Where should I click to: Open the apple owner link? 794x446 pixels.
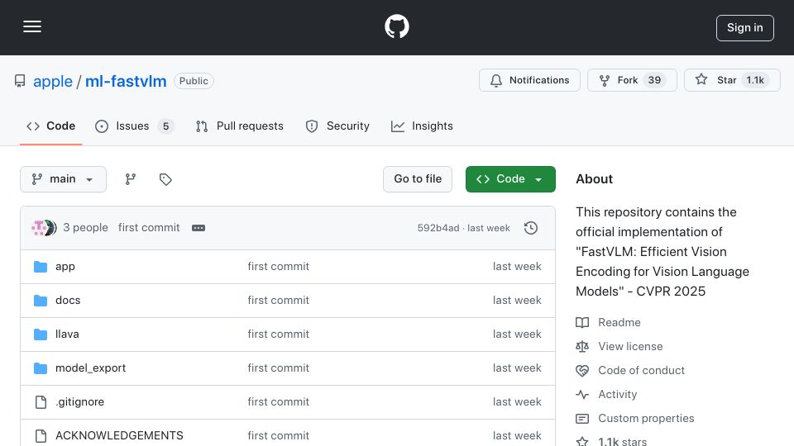pos(53,81)
